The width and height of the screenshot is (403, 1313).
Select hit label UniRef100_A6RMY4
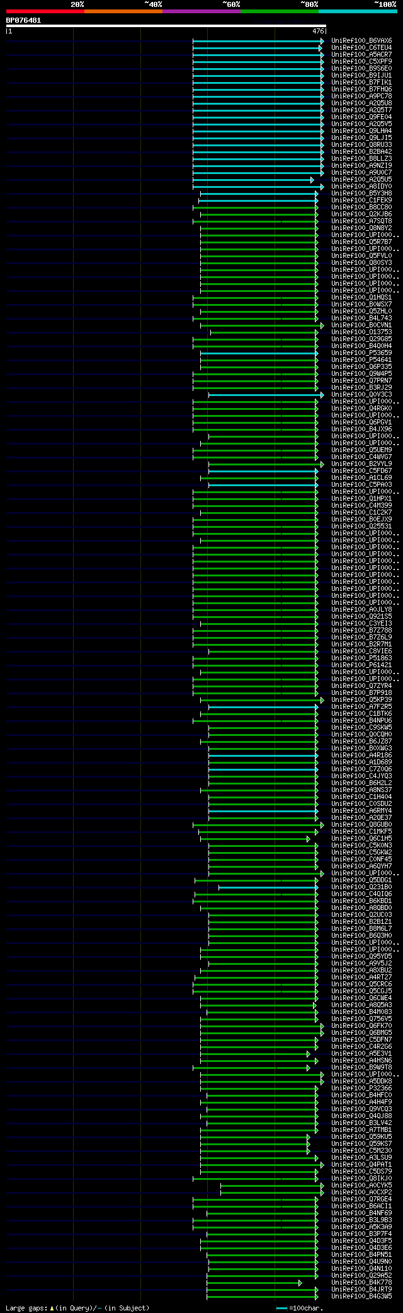click(x=361, y=811)
